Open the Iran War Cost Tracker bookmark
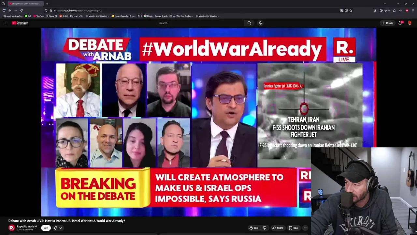 [181, 16]
